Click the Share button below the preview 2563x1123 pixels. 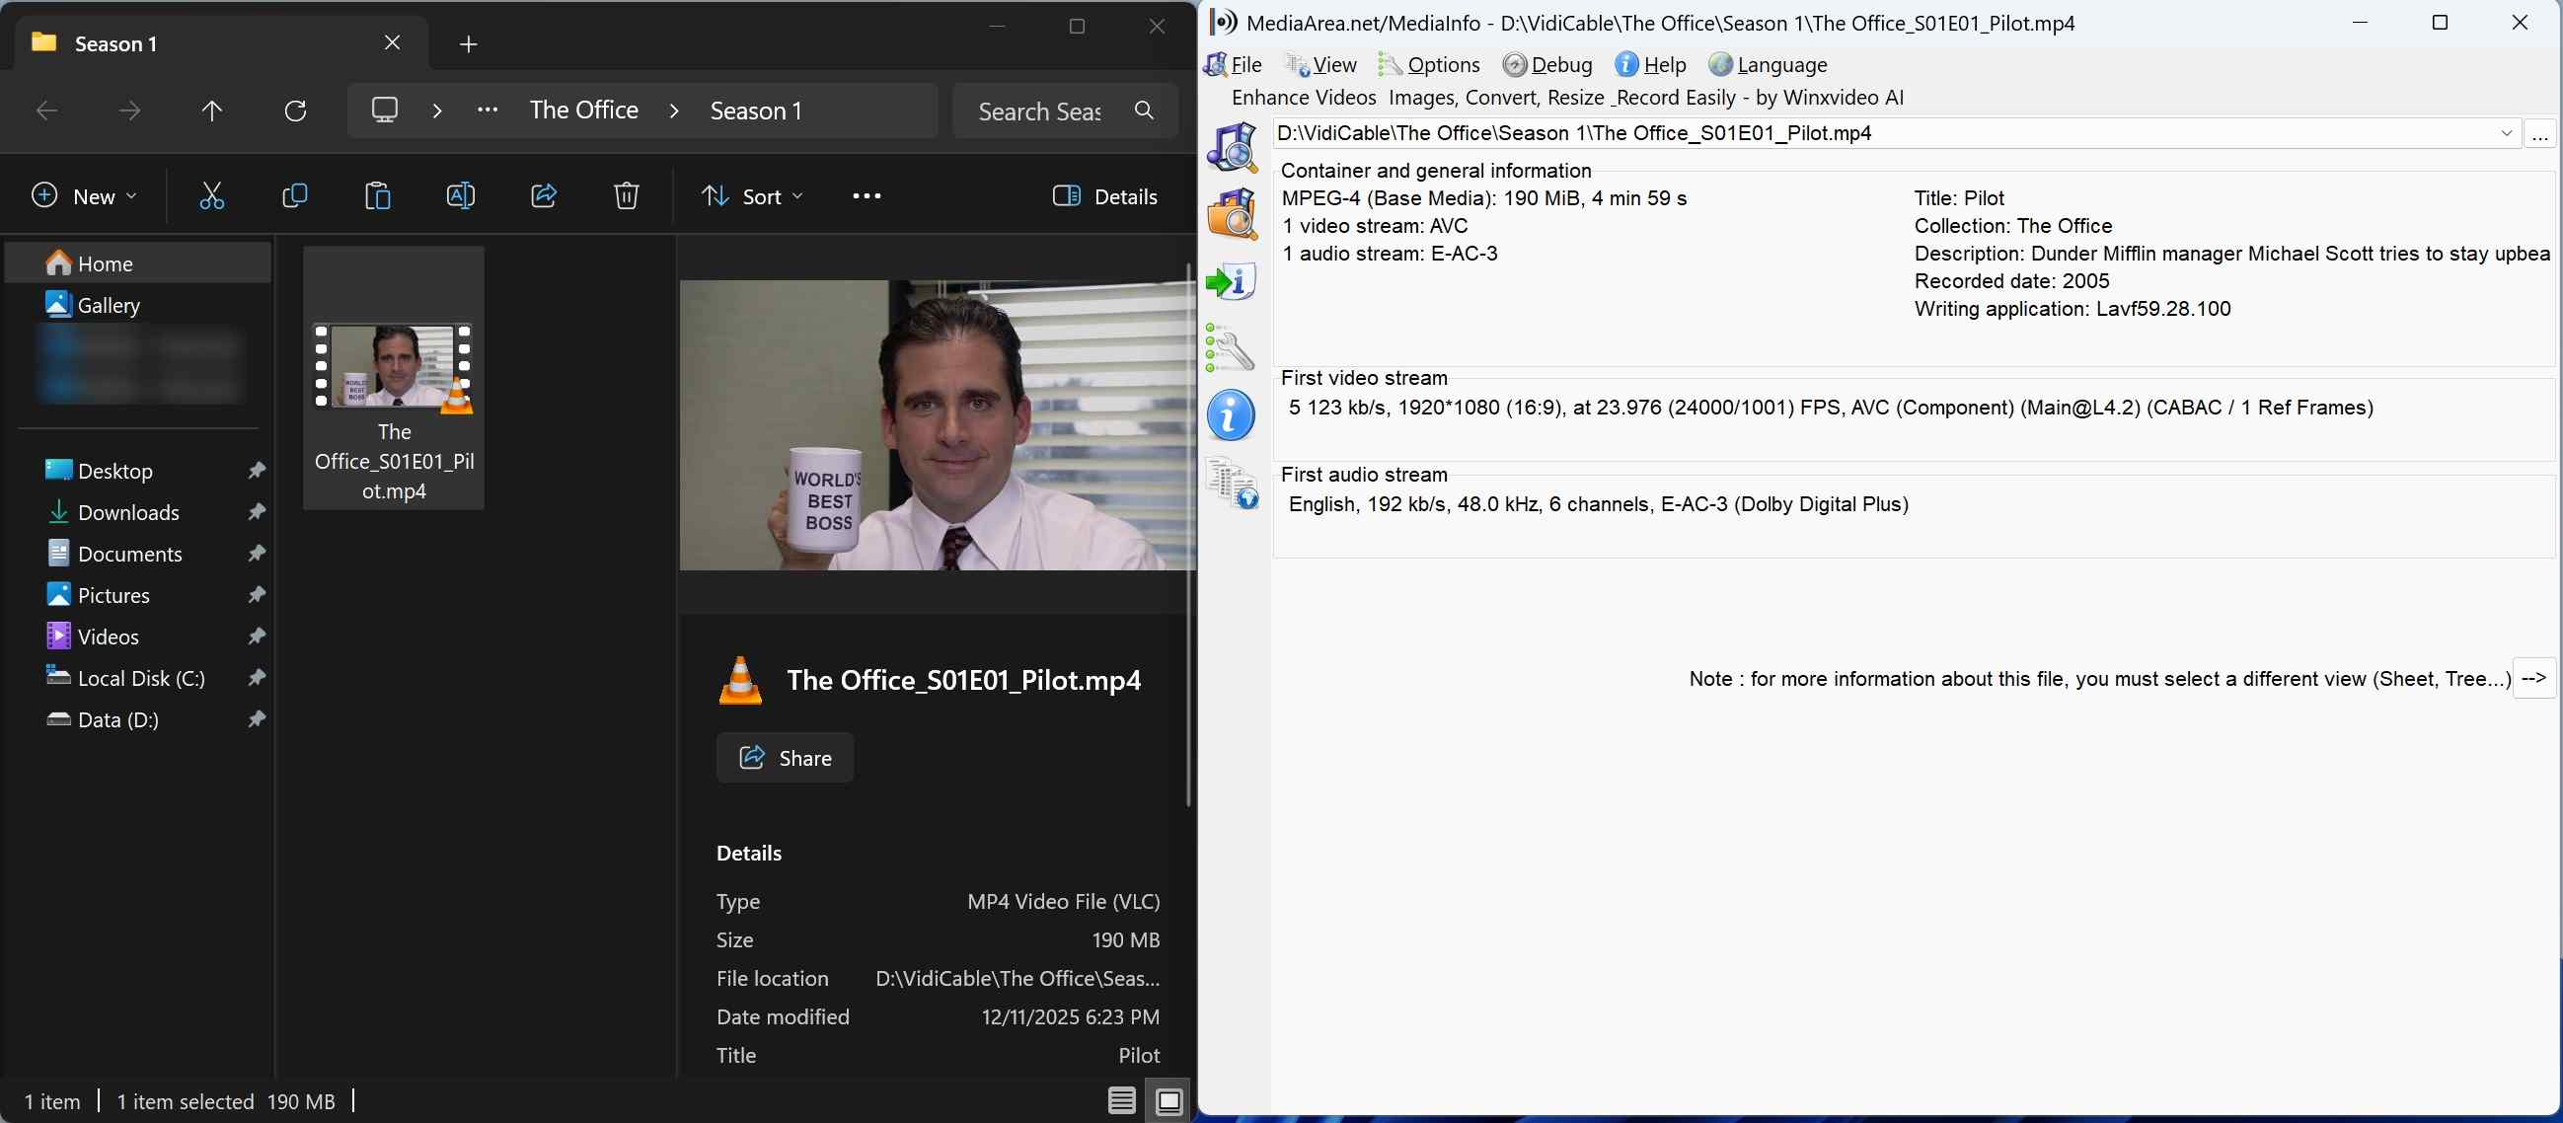point(784,757)
